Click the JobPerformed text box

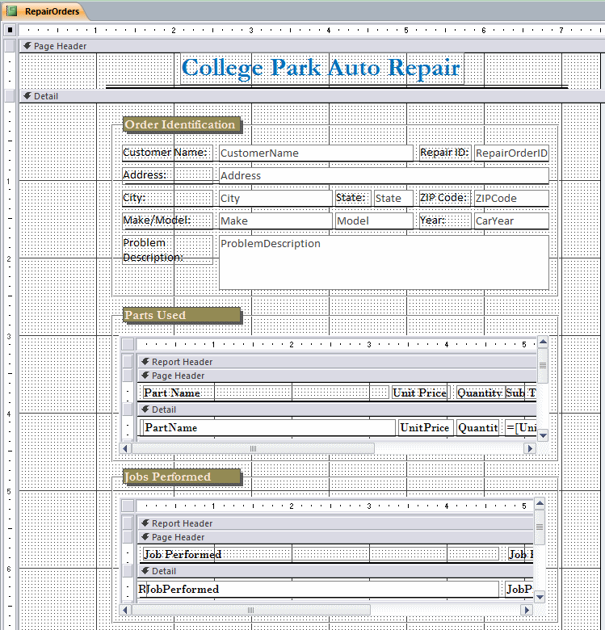[322, 589]
